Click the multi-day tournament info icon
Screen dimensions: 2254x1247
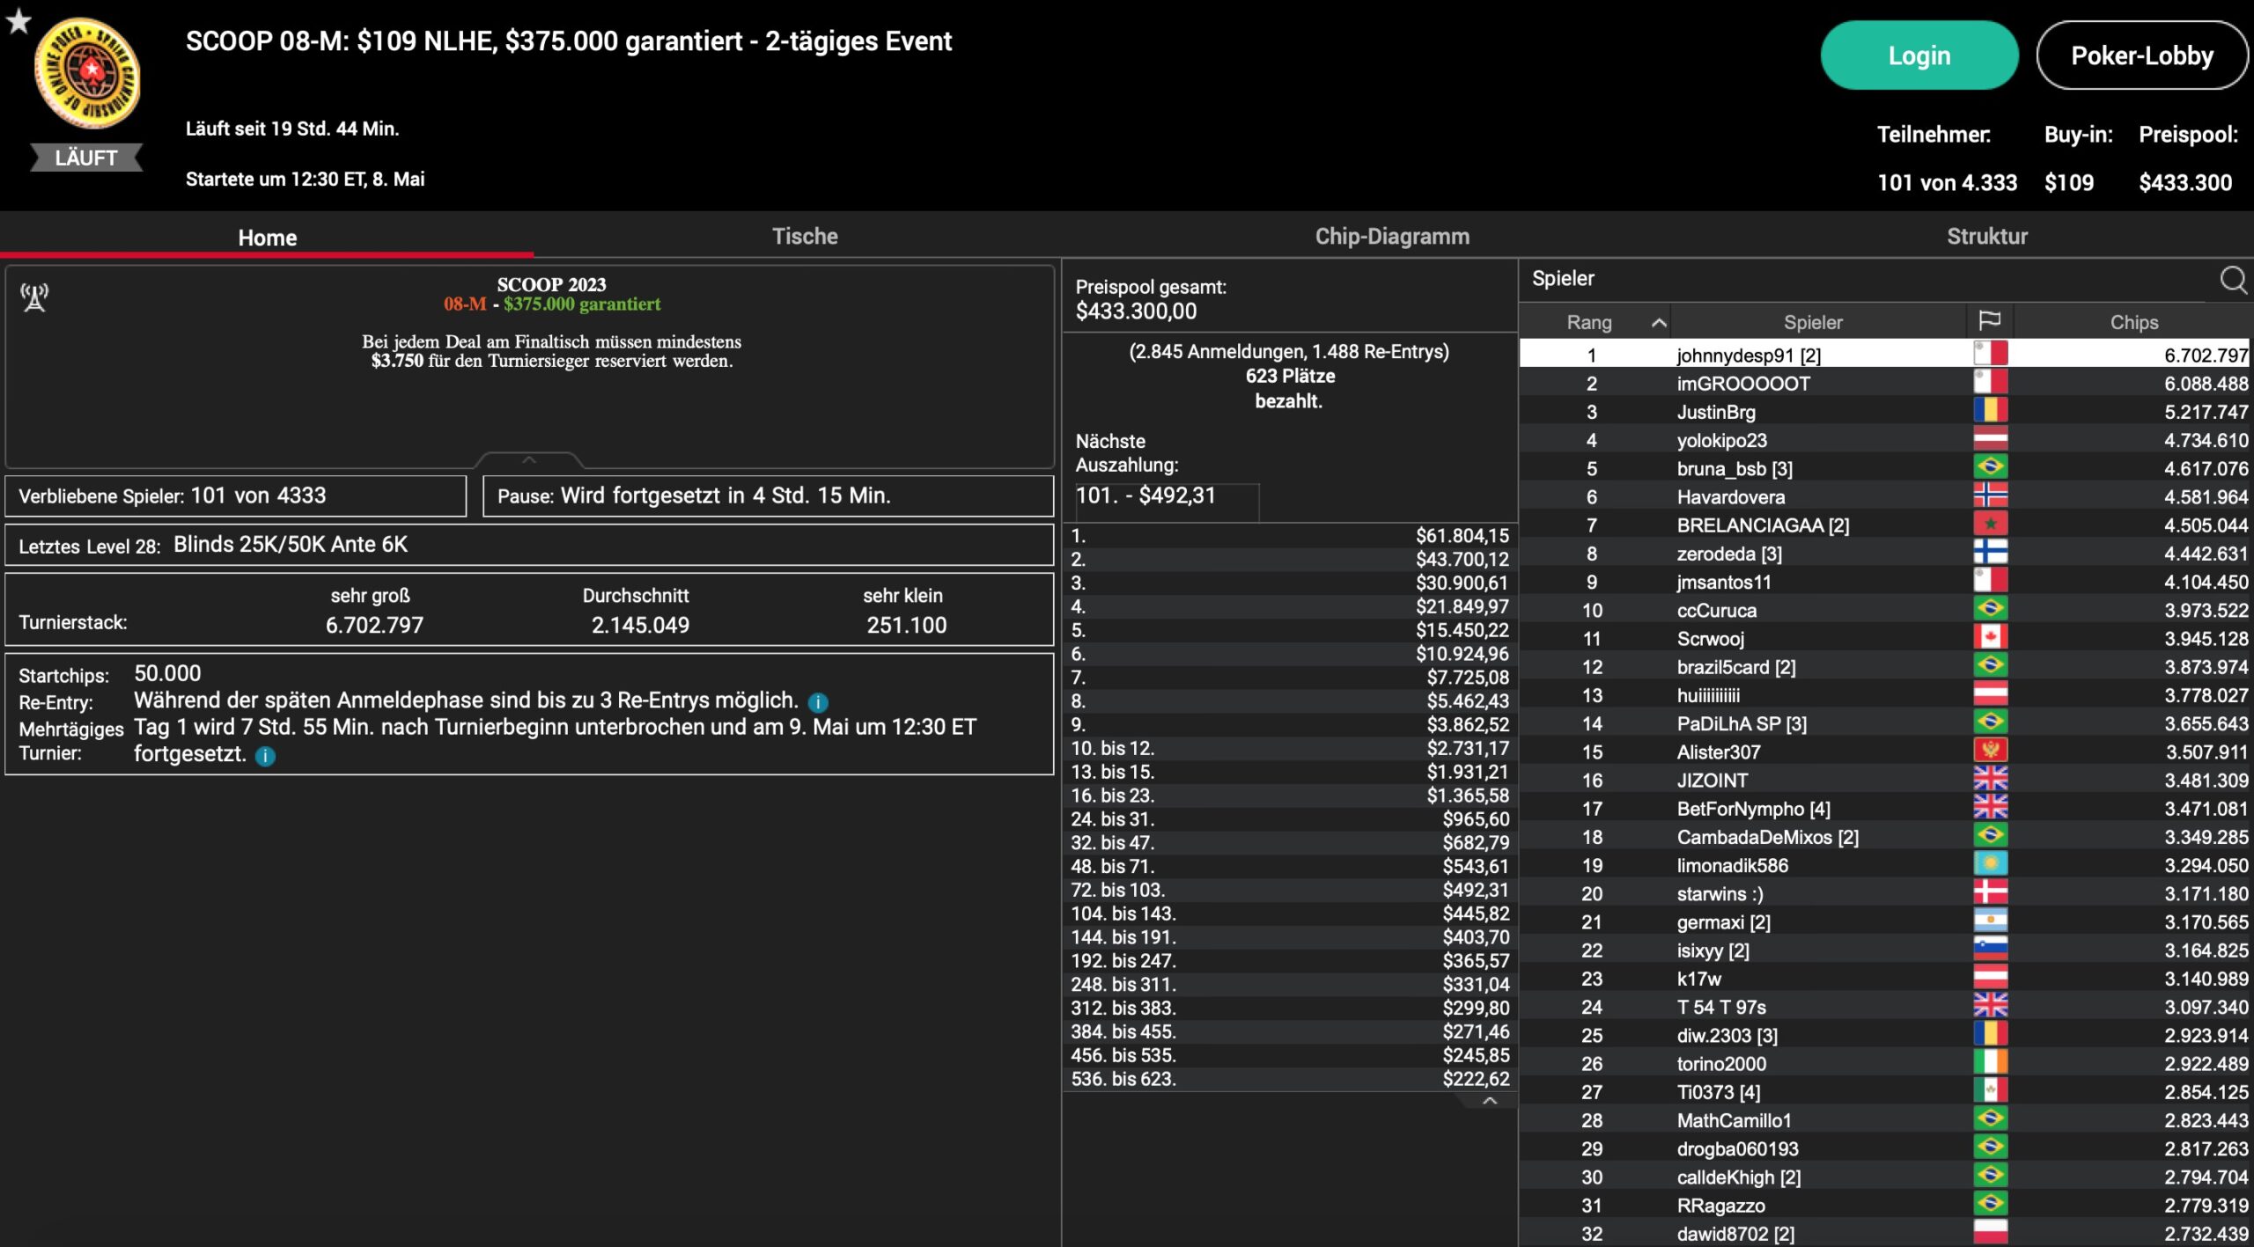(265, 756)
